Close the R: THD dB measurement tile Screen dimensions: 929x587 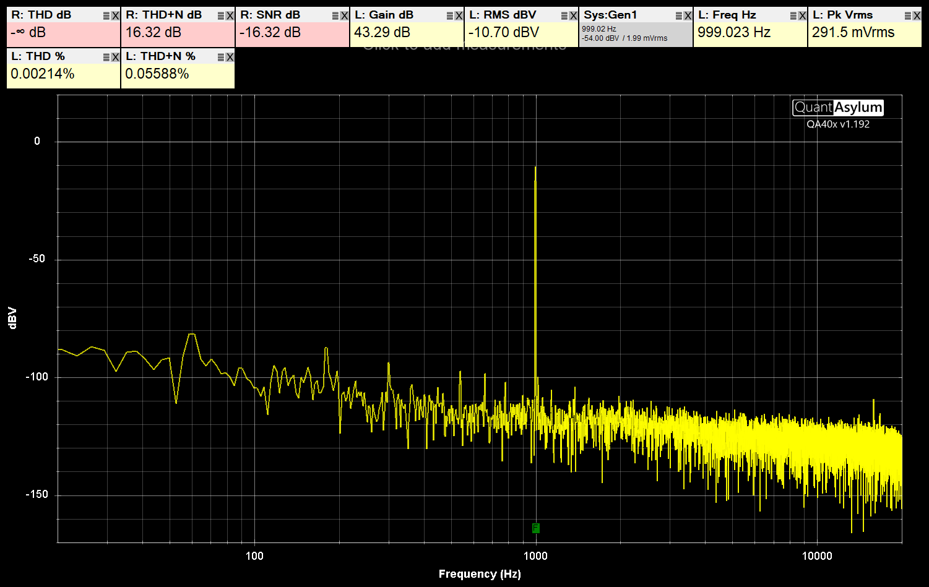(115, 16)
